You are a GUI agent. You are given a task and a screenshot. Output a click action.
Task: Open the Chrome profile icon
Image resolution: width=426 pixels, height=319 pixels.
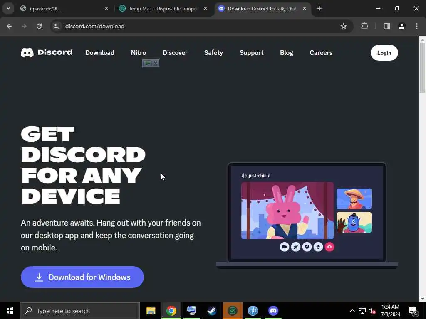coord(402,26)
